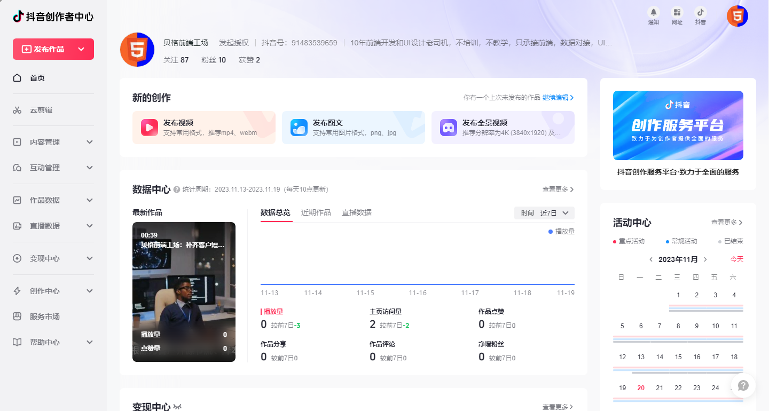
Task: Expand the 互动管理 chevron
Action: click(x=90, y=168)
